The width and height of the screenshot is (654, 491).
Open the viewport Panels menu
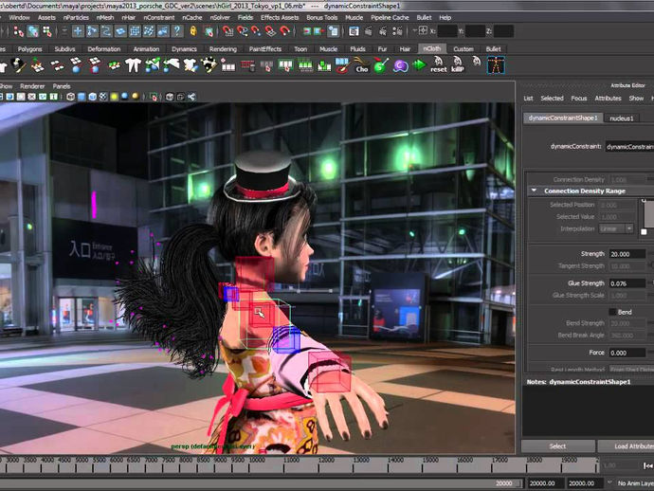(x=62, y=86)
